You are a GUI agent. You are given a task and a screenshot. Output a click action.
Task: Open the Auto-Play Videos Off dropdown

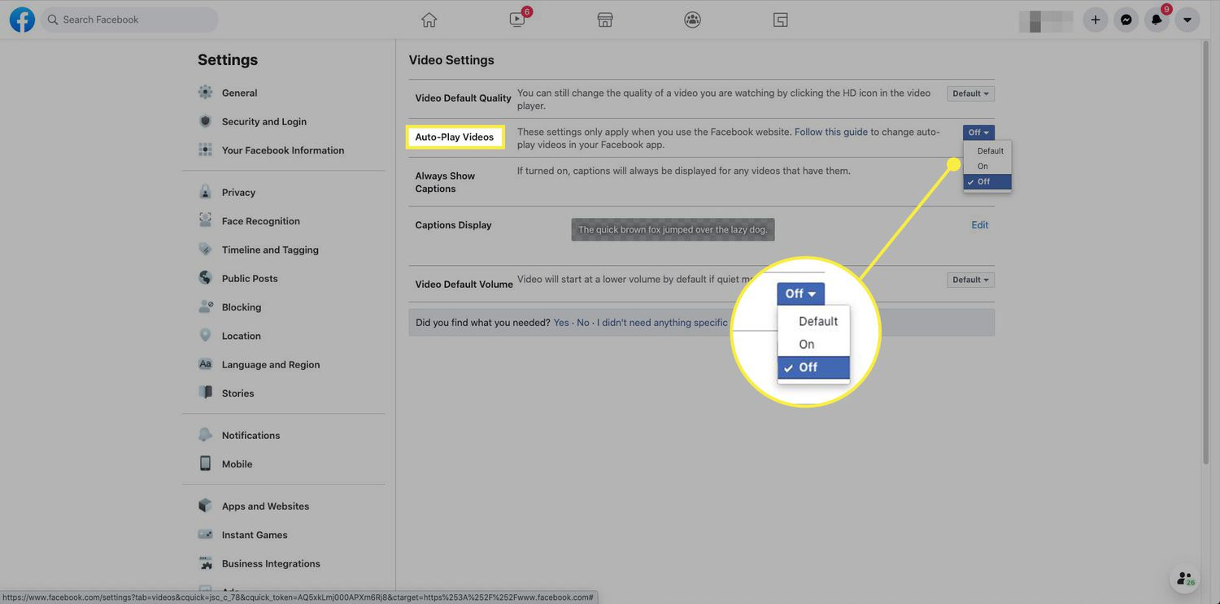(978, 133)
